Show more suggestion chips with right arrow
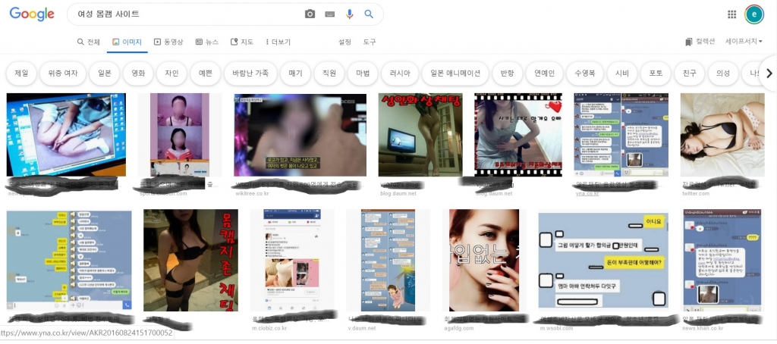Viewport: 777px width, 344px height. [769, 73]
